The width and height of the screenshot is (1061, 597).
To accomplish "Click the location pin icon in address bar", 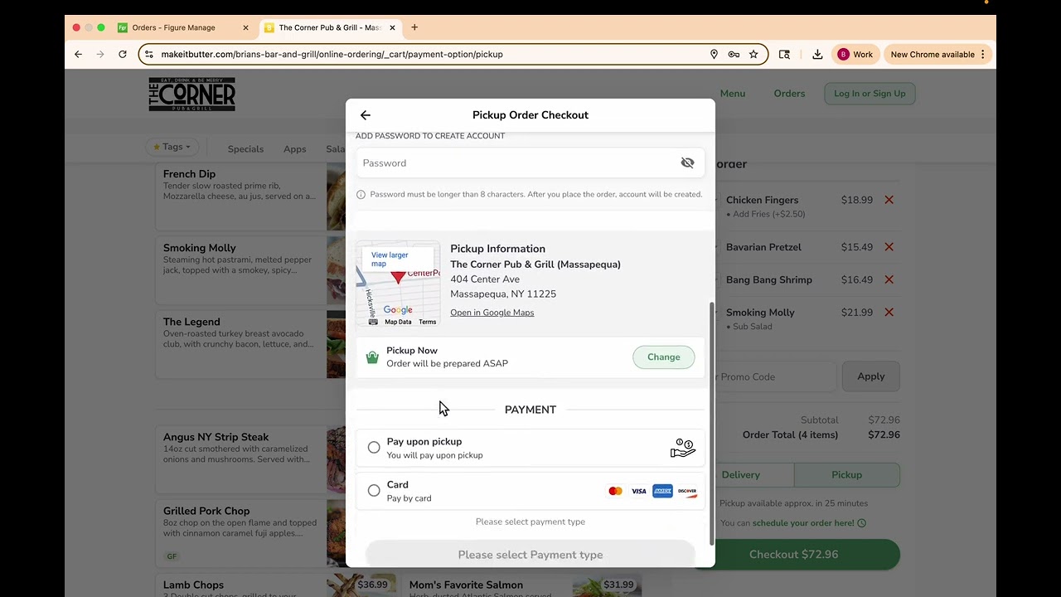I will 714,54.
